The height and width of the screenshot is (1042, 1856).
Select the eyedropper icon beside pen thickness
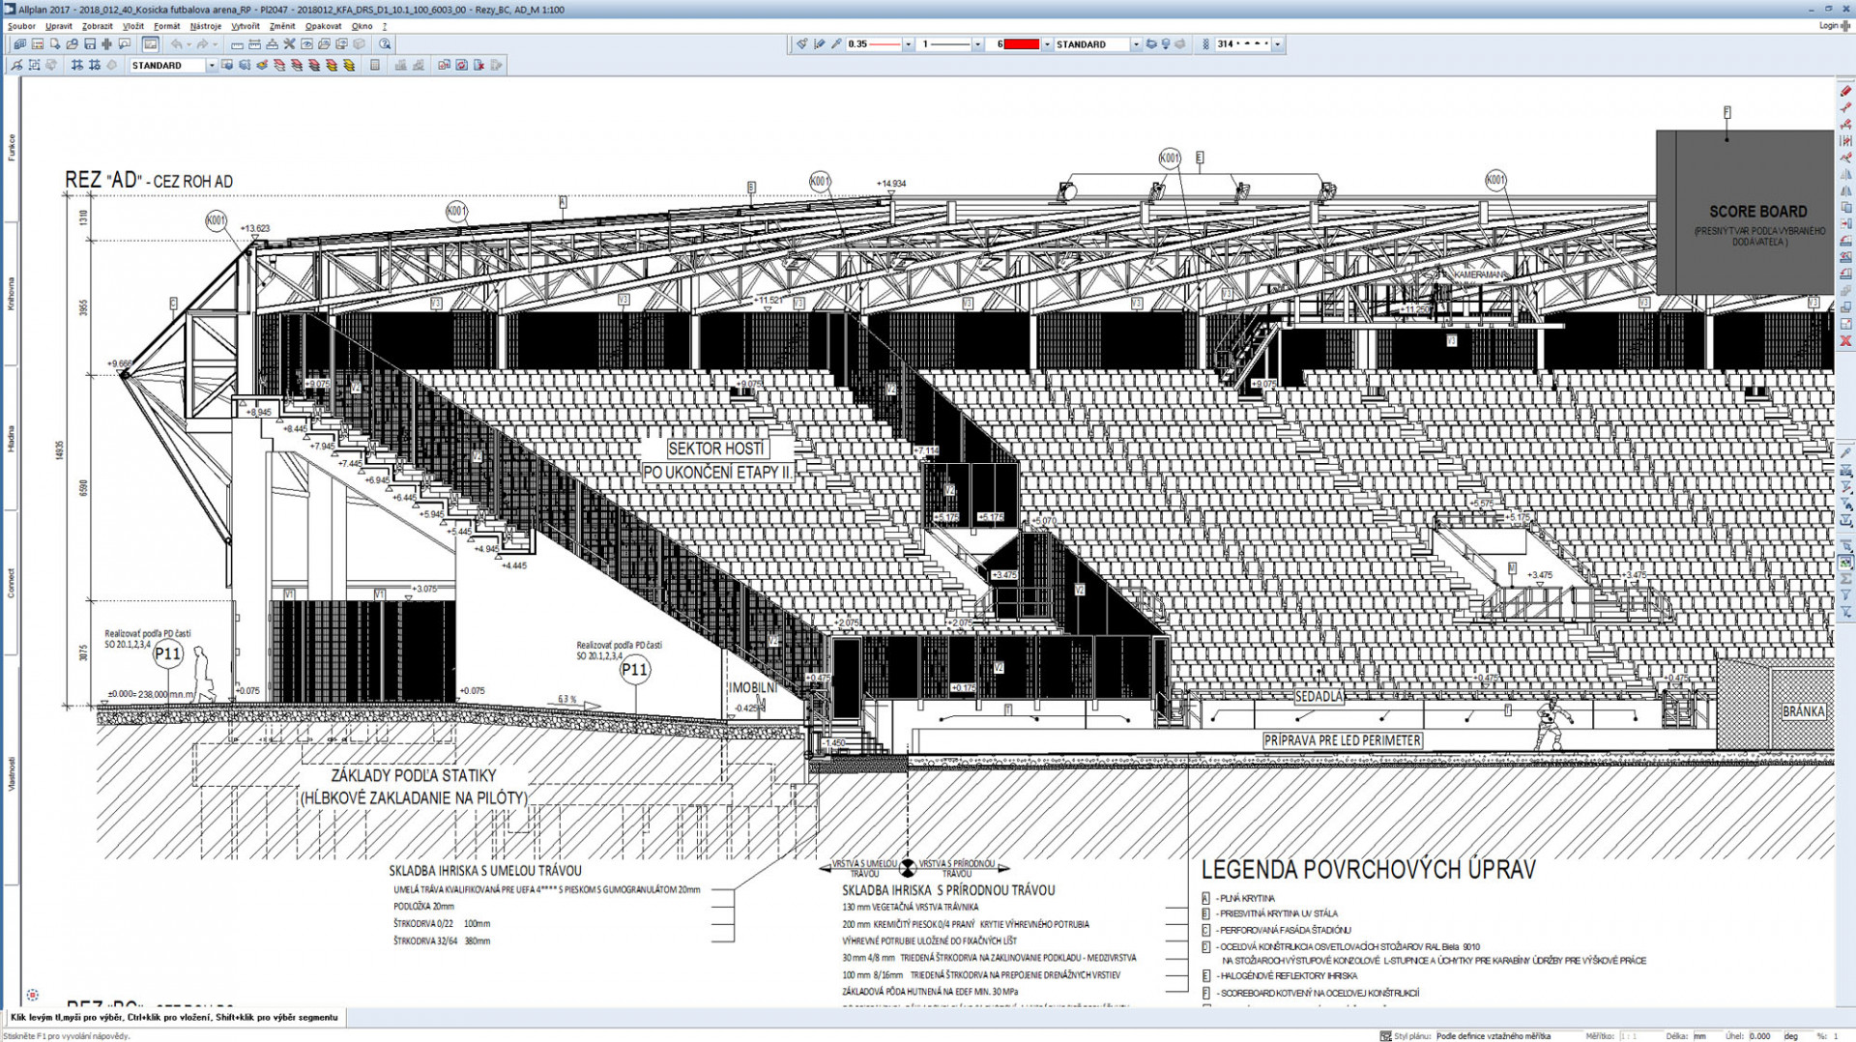pos(836,44)
